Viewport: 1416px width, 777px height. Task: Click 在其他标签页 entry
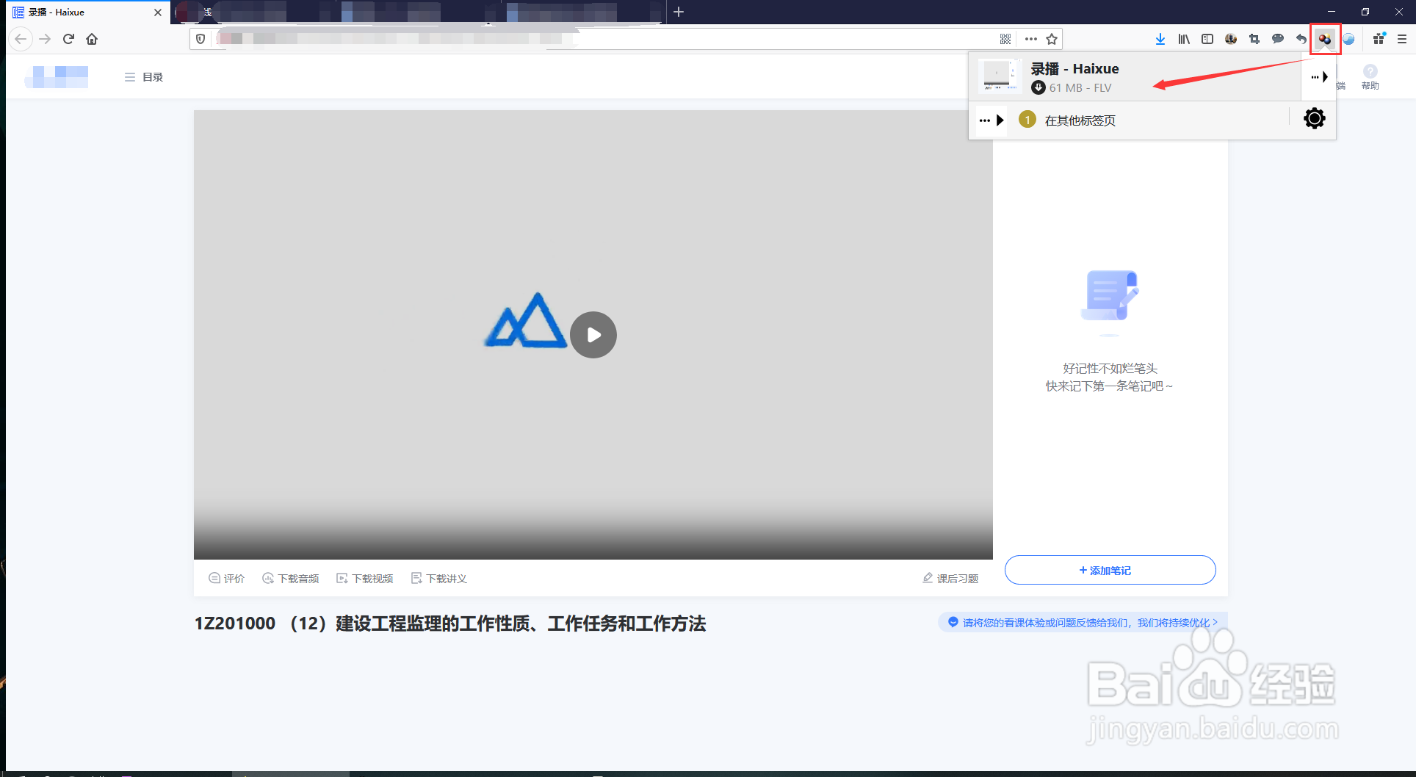[1080, 120]
